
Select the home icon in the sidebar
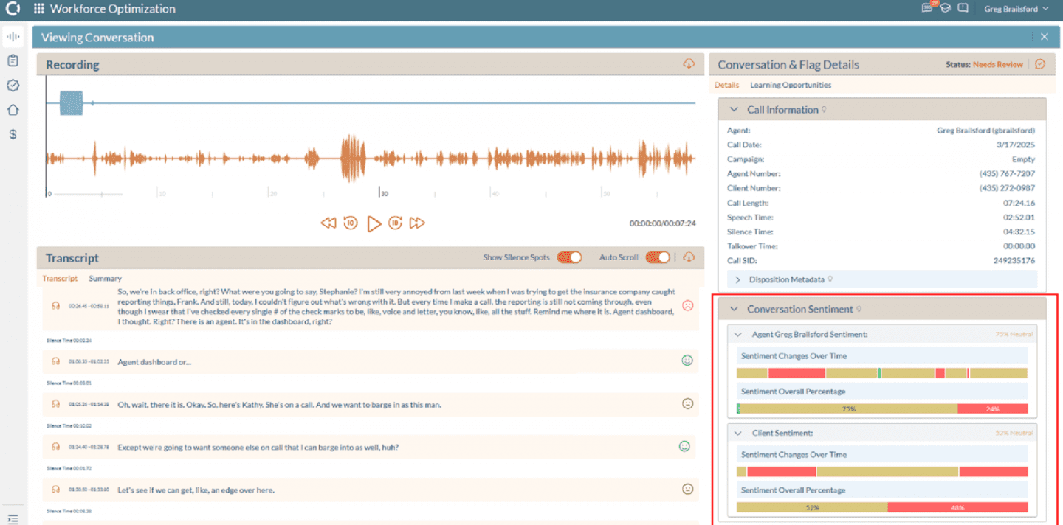(x=13, y=110)
